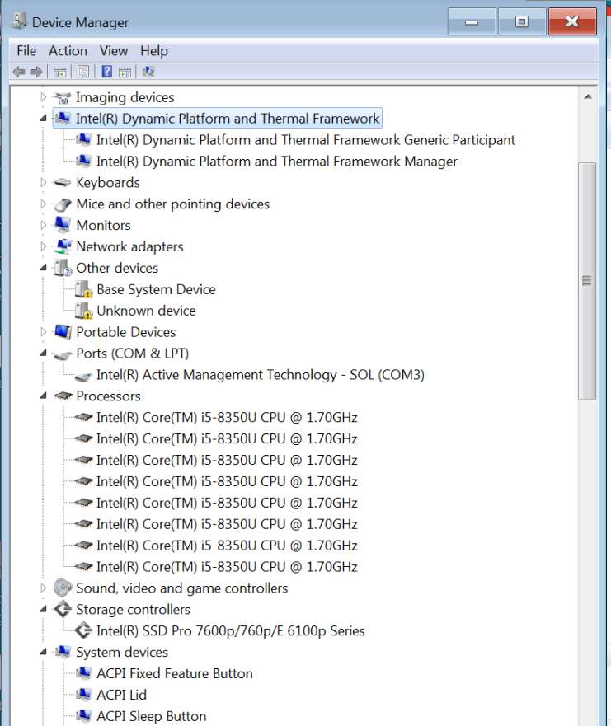Screen dimensions: 611x726
Task: Click the Framework Generic Participant device icon
Action: point(83,140)
